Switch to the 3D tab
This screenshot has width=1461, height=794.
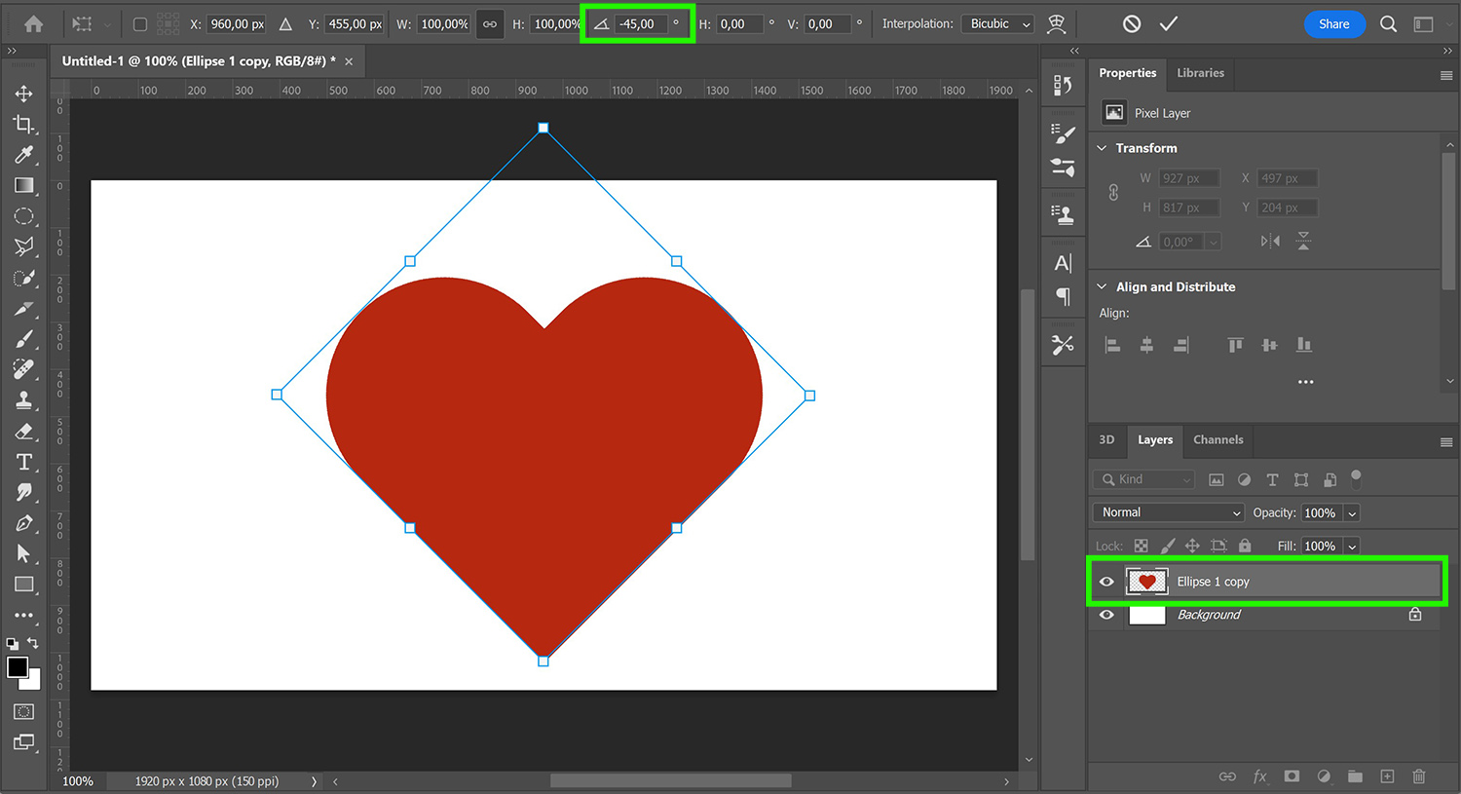(1106, 439)
